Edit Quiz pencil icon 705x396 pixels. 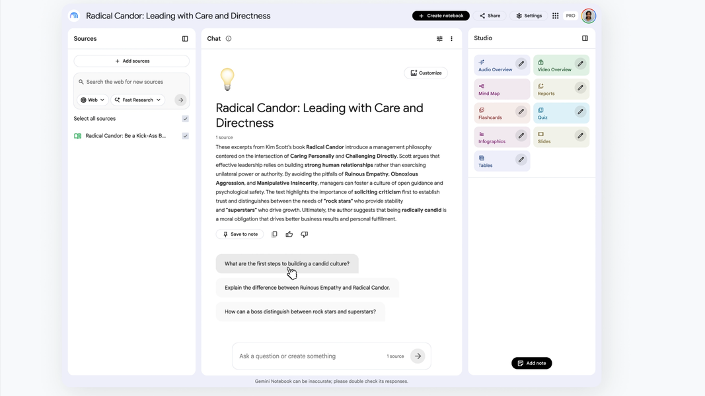click(x=581, y=112)
